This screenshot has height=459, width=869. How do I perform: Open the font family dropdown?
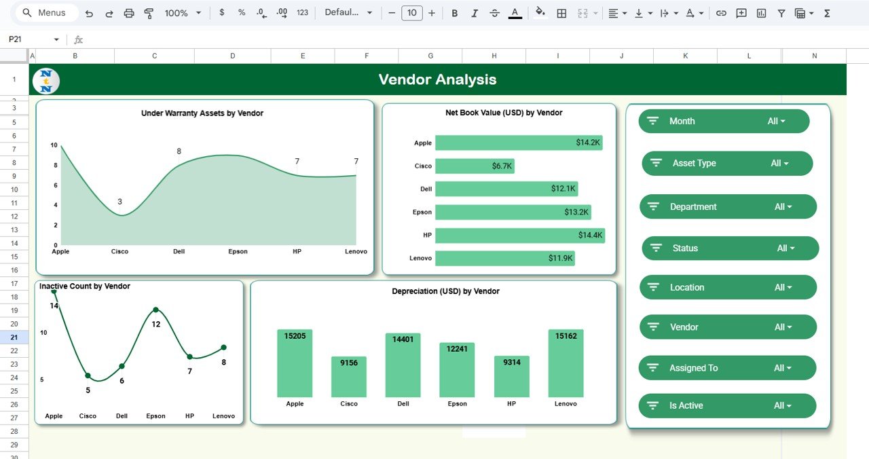pyautogui.click(x=348, y=13)
